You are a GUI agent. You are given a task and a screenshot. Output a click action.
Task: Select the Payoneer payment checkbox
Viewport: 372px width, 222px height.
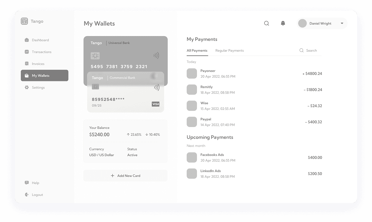(x=192, y=73)
